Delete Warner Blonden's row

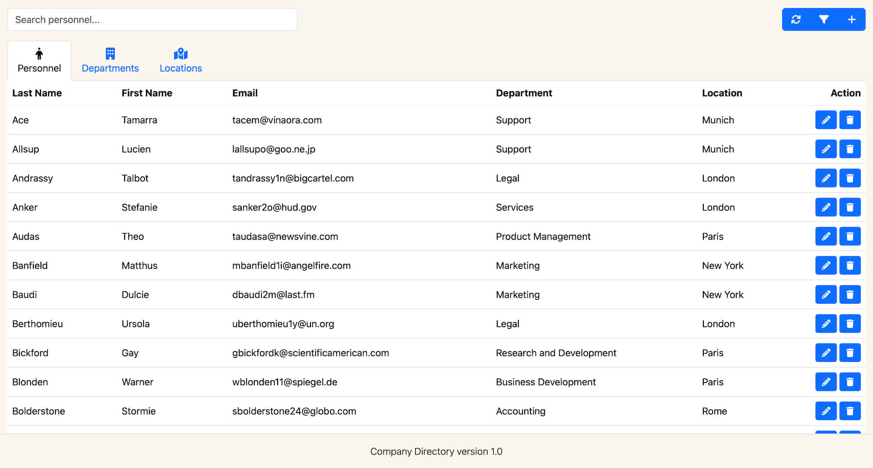[850, 382]
